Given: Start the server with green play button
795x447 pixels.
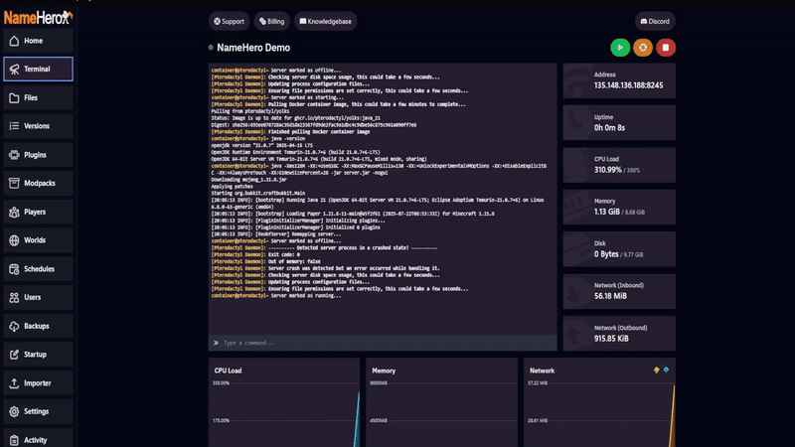Looking at the screenshot, I should coord(620,48).
